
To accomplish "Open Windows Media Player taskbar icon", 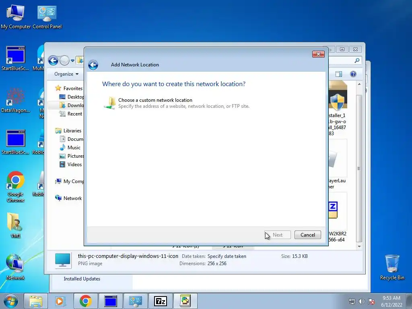I will 60,301.
